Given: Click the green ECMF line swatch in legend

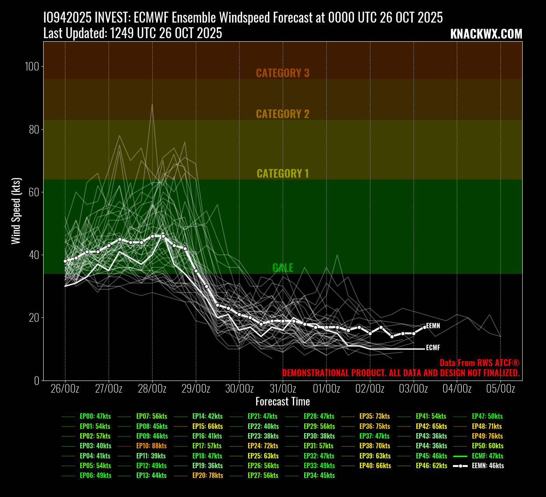Looking at the screenshot, I should pyautogui.click(x=461, y=456).
